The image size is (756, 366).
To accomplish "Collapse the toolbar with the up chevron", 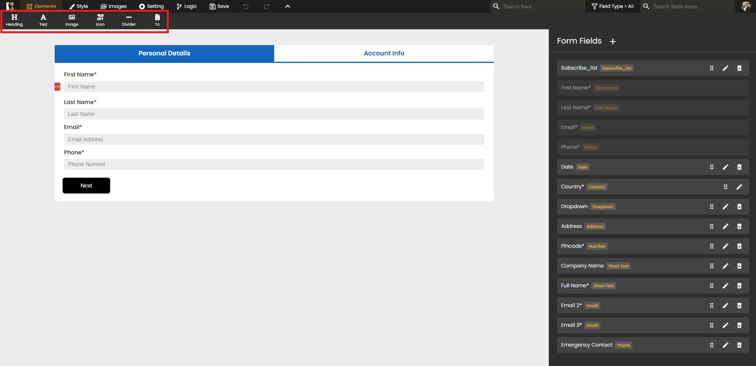I will [288, 6].
